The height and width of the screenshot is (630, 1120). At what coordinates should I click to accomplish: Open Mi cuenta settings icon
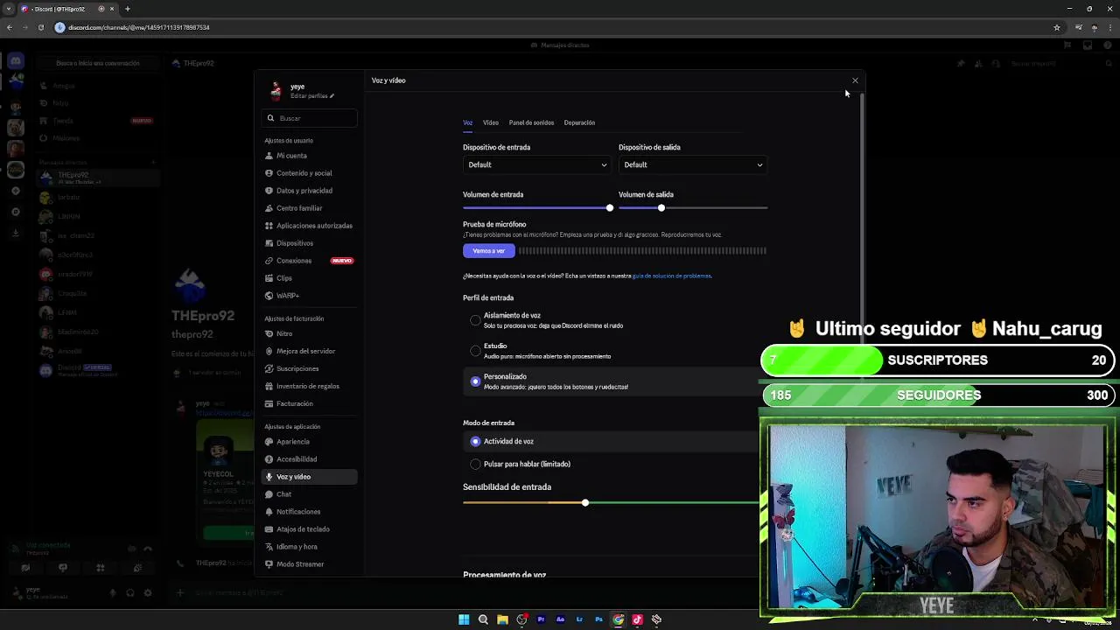pyautogui.click(x=269, y=156)
